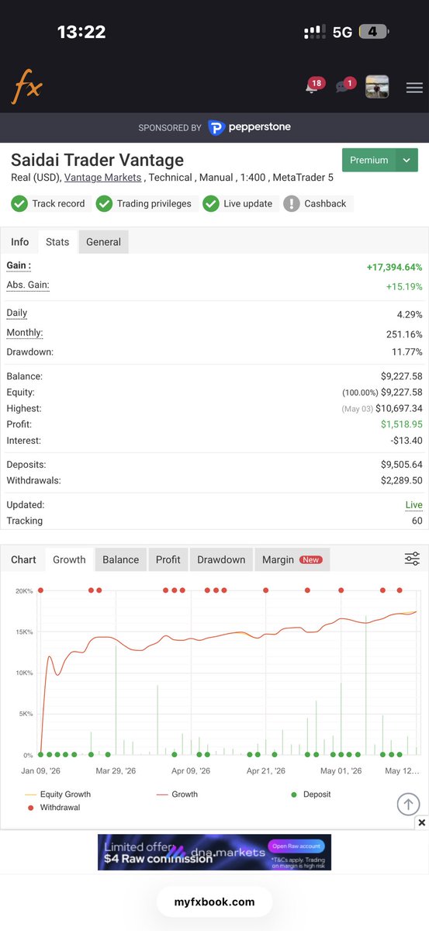Click the Track record verified badge
This screenshot has width=429, height=931.
(x=50, y=203)
